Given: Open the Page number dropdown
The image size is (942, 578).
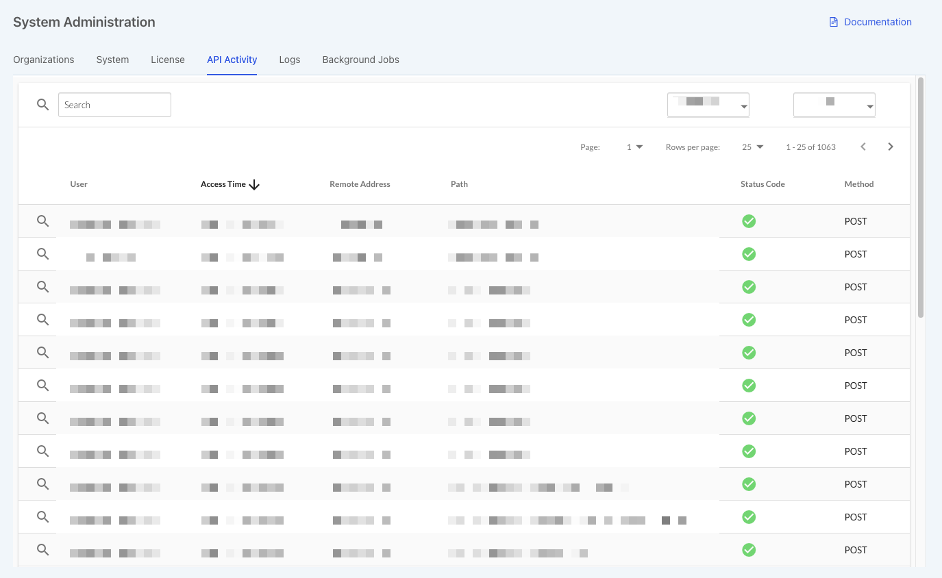Looking at the screenshot, I should click(x=634, y=147).
